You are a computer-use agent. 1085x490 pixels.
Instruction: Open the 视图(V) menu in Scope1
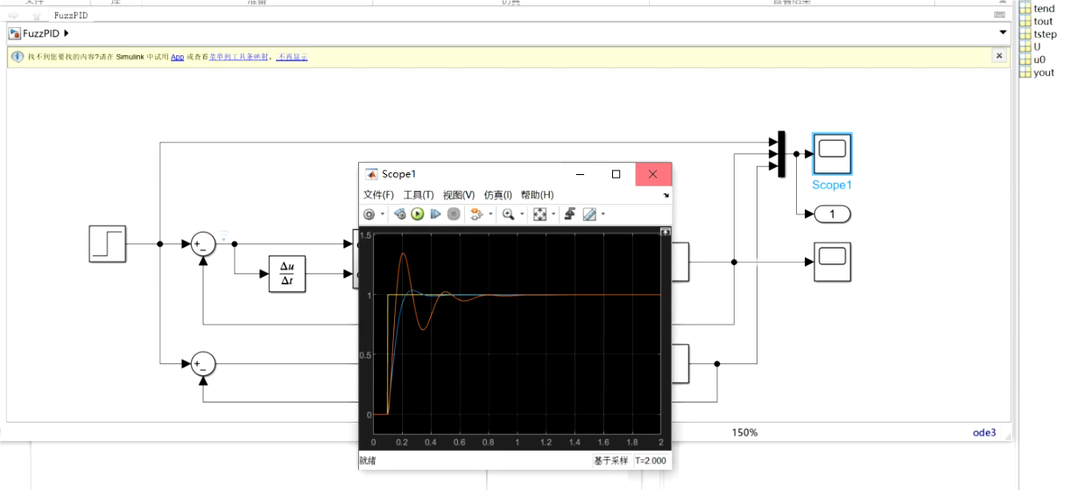click(x=459, y=195)
